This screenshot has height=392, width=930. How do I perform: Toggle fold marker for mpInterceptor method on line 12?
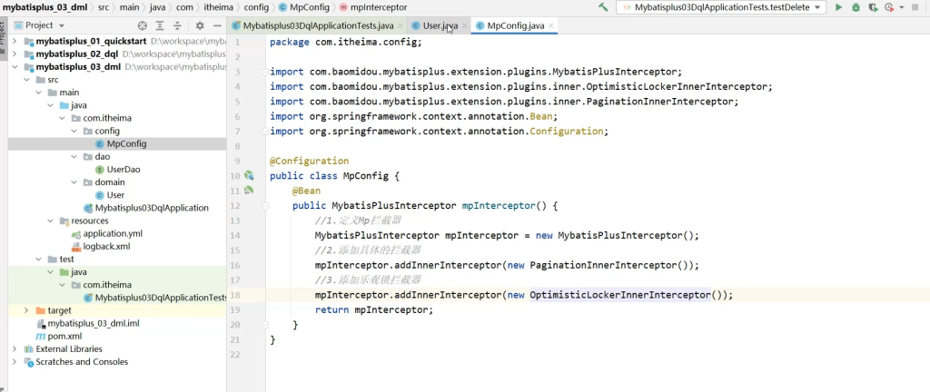(x=265, y=206)
